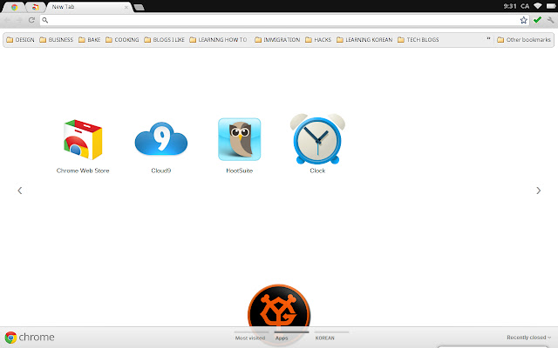This screenshot has width=558, height=348.
Task: Switch to Most visited section
Action: tap(250, 338)
